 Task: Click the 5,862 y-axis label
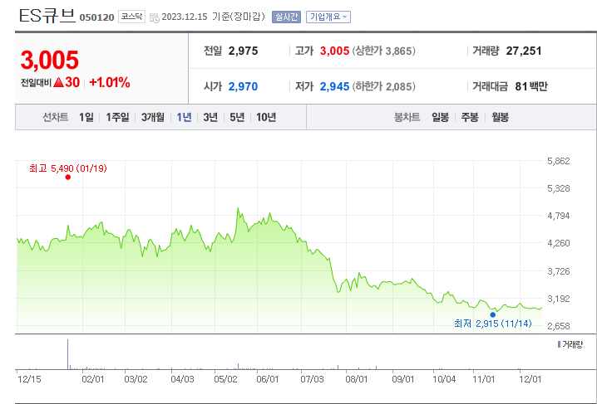click(x=559, y=161)
